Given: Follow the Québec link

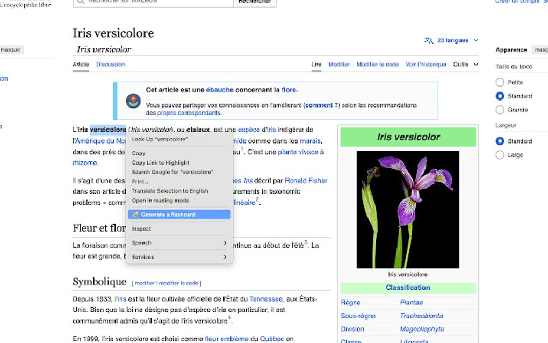Looking at the screenshot, I should (x=271, y=339).
